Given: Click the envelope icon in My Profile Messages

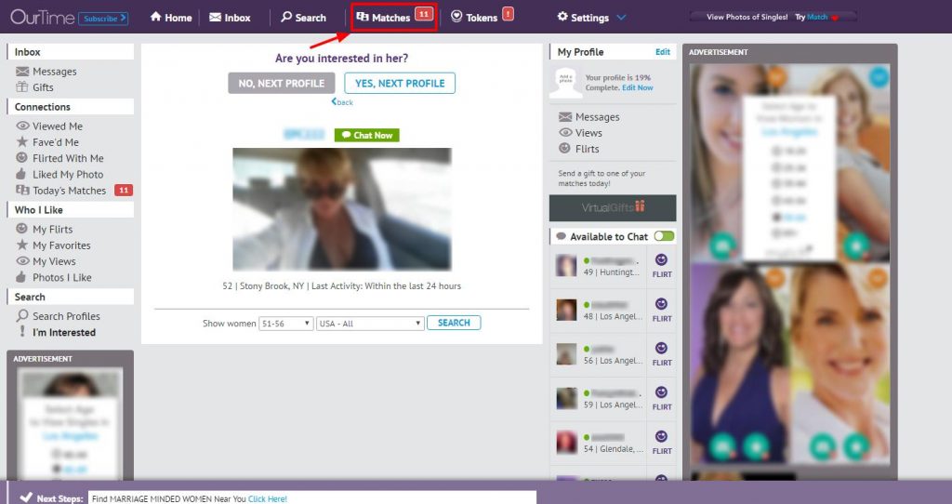Looking at the screenshot, I should [x=565, y=116].
